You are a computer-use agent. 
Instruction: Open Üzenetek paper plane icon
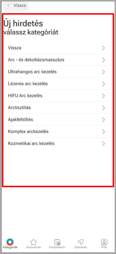80,242
